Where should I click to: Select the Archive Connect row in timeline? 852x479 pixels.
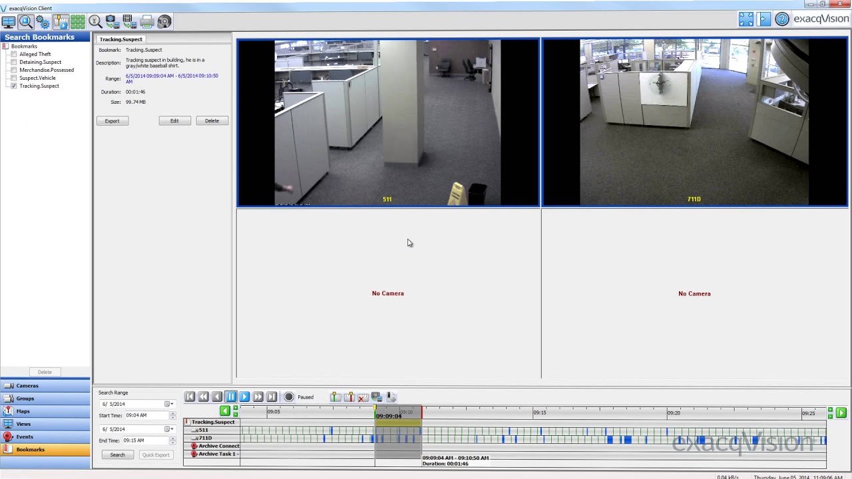(212, 446)
